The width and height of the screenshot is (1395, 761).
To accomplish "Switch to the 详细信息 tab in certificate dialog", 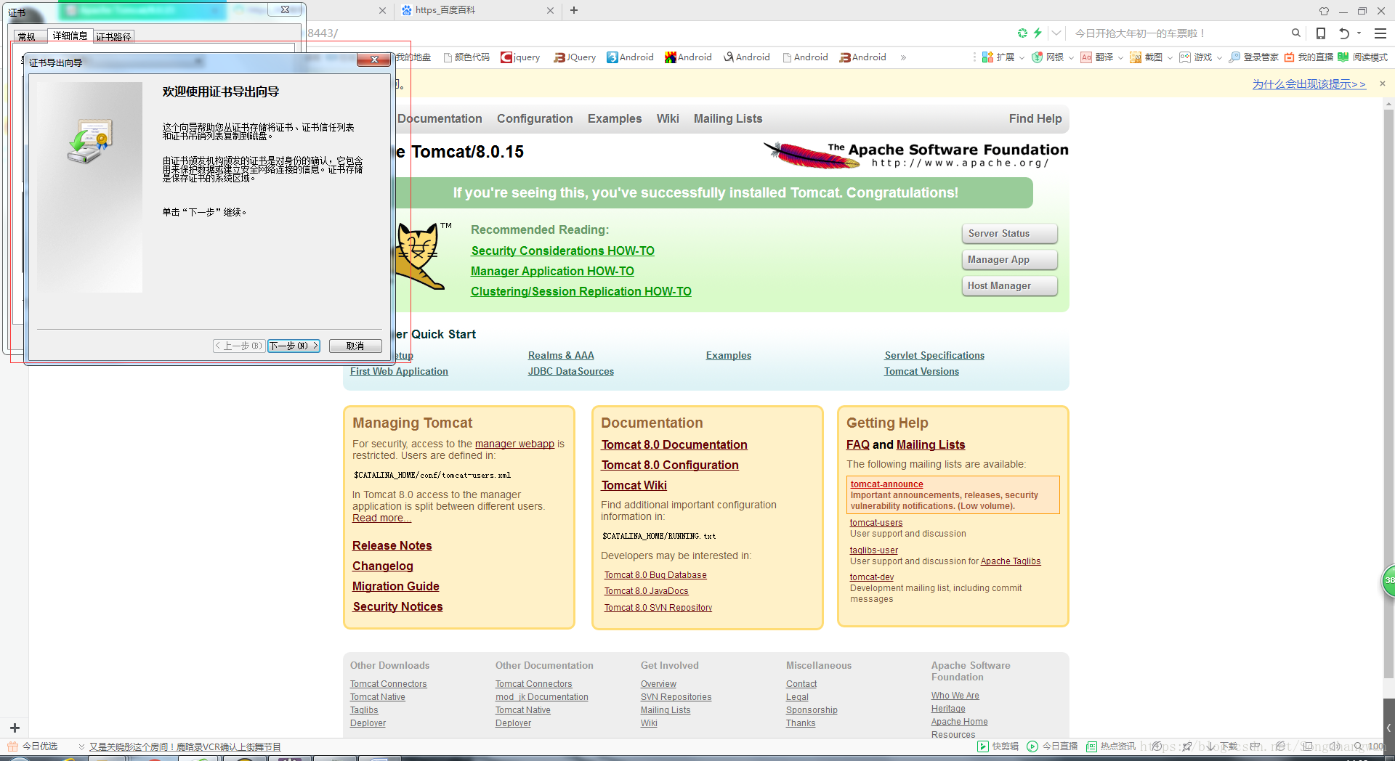I will click(x=70, y=36).
